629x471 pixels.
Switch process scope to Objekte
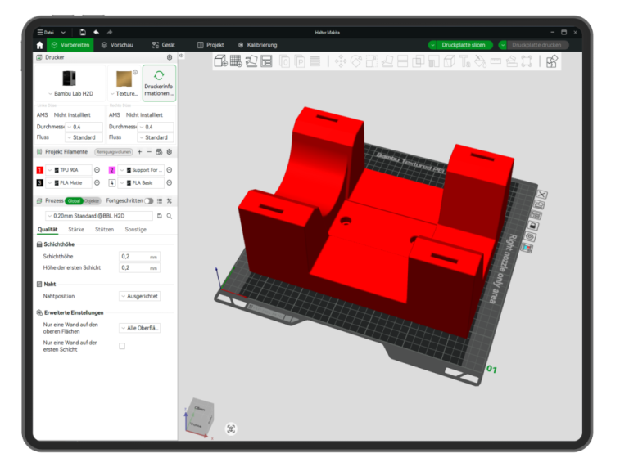[x=93, y=200]
